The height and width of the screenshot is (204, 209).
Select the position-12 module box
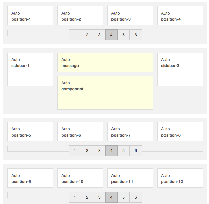pyautogui.click(x=180, y=178)
